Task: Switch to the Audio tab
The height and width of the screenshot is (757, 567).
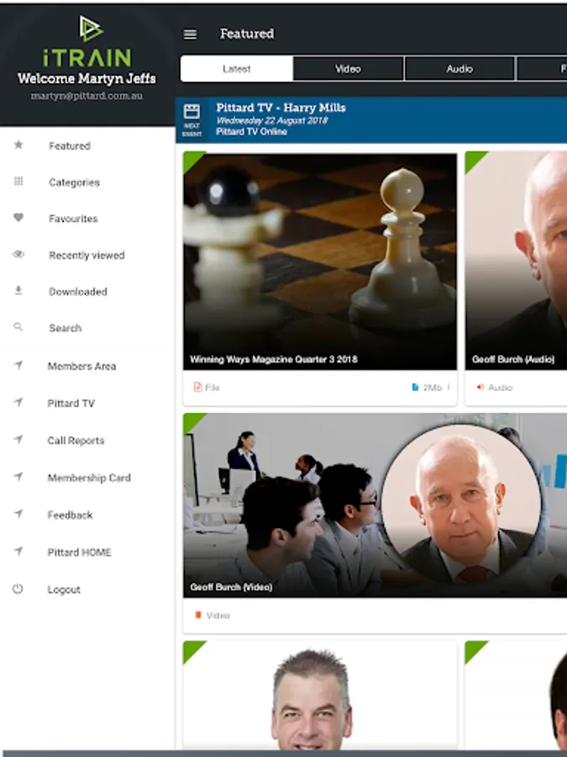Action: pos(459,69)
